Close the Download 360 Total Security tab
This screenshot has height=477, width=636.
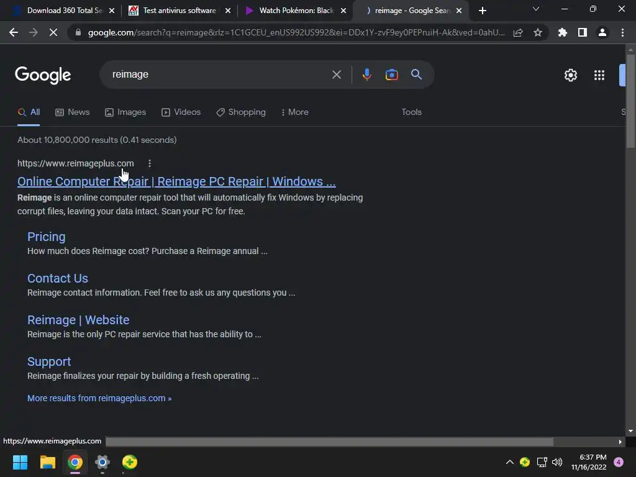coord(112,11)
